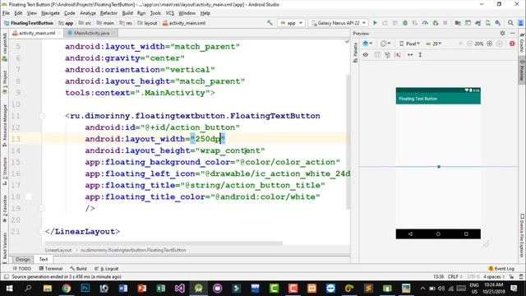Open the Palette side panel
The image size is (526, 296).
(355, 53)
